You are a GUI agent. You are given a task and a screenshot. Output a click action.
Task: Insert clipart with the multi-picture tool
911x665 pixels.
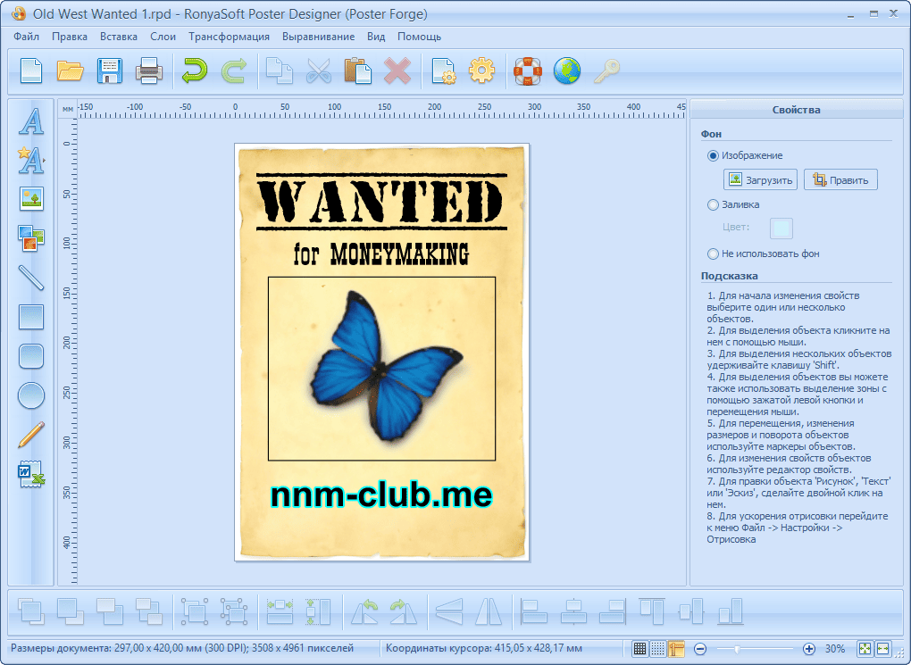pos(31,238)
